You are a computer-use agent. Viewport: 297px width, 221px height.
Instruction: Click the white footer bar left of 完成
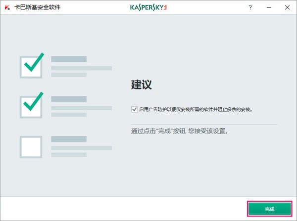[124, 208]
